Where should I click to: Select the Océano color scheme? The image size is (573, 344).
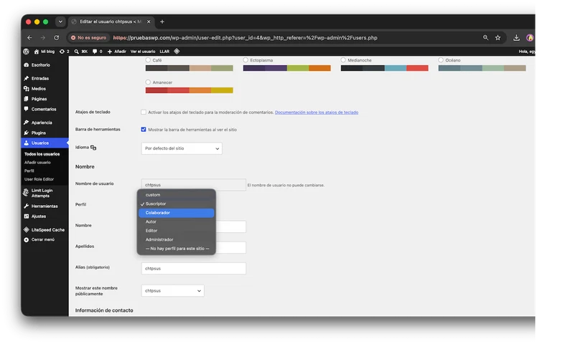(x=441, y=59)
